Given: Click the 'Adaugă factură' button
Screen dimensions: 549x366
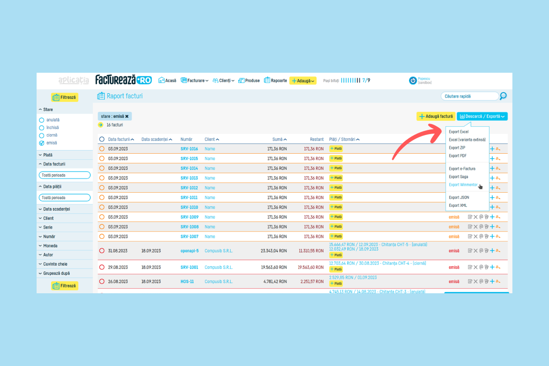Looking at the screenshot, I should (436, 117).
